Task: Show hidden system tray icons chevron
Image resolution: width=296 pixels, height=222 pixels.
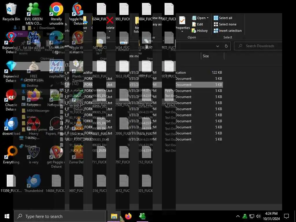Action: tap(238, 216)
